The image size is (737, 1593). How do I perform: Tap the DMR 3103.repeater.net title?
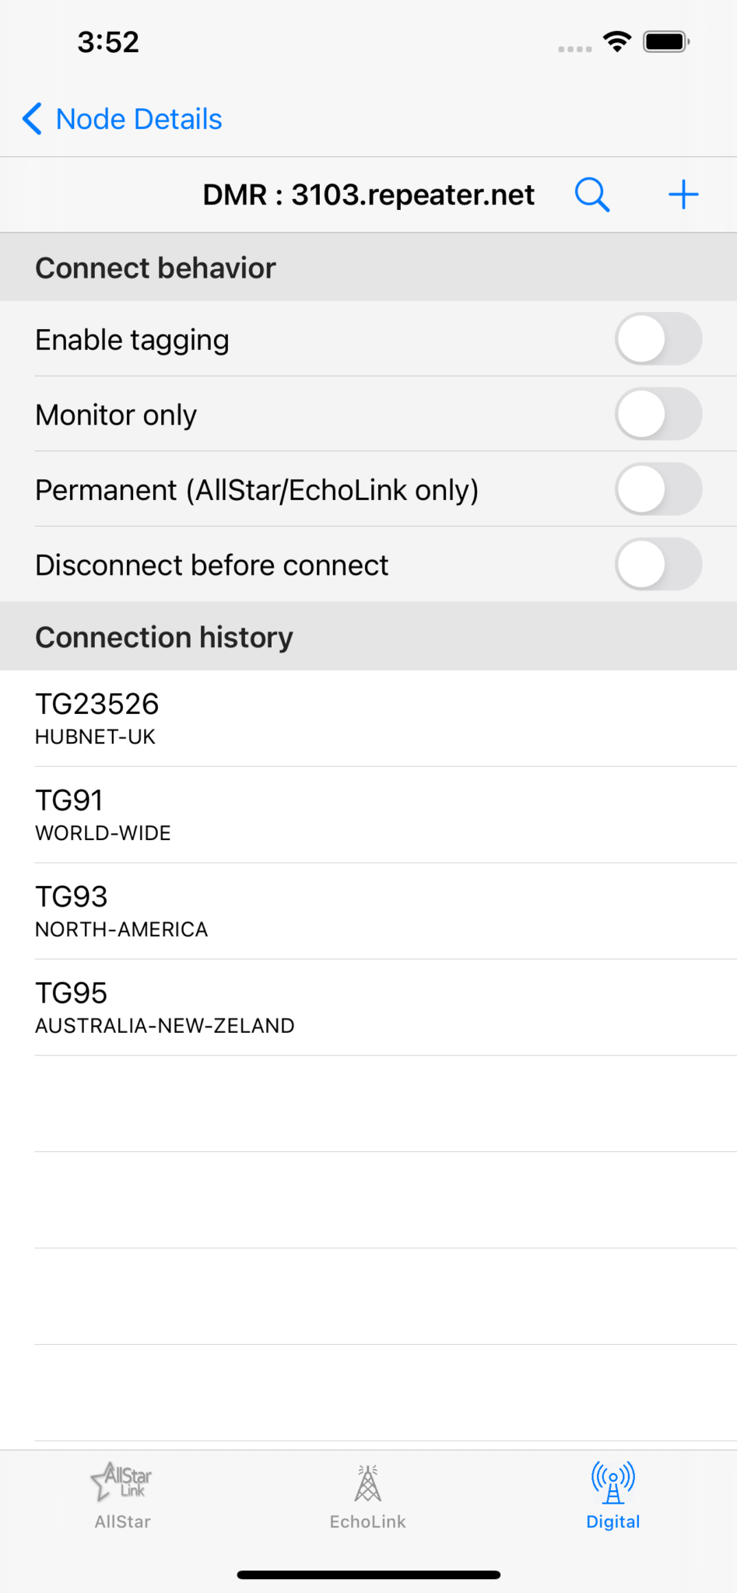368,194
